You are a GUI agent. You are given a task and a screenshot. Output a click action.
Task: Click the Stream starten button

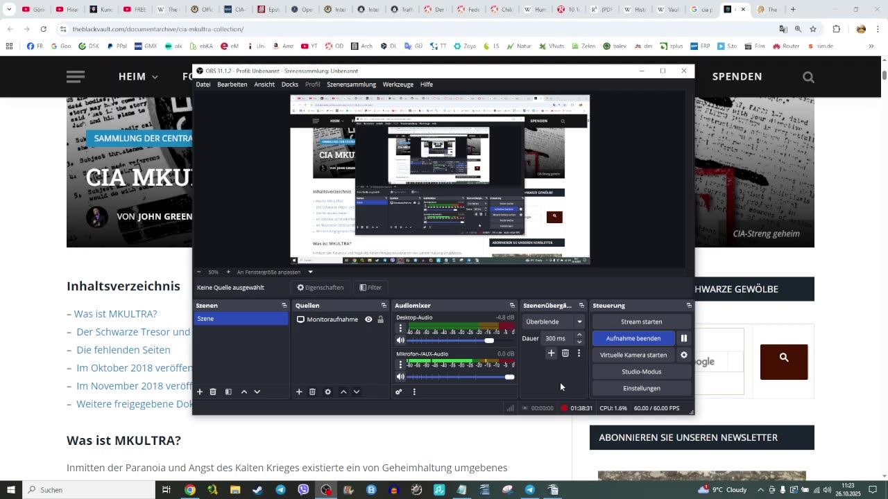642,322
